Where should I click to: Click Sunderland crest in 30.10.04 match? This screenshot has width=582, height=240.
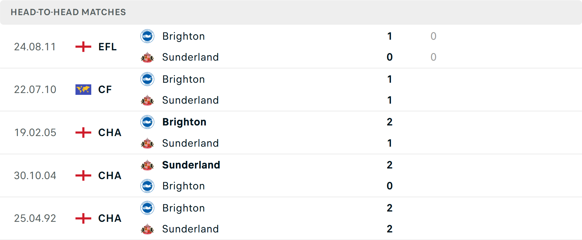(x=147, y=165)
